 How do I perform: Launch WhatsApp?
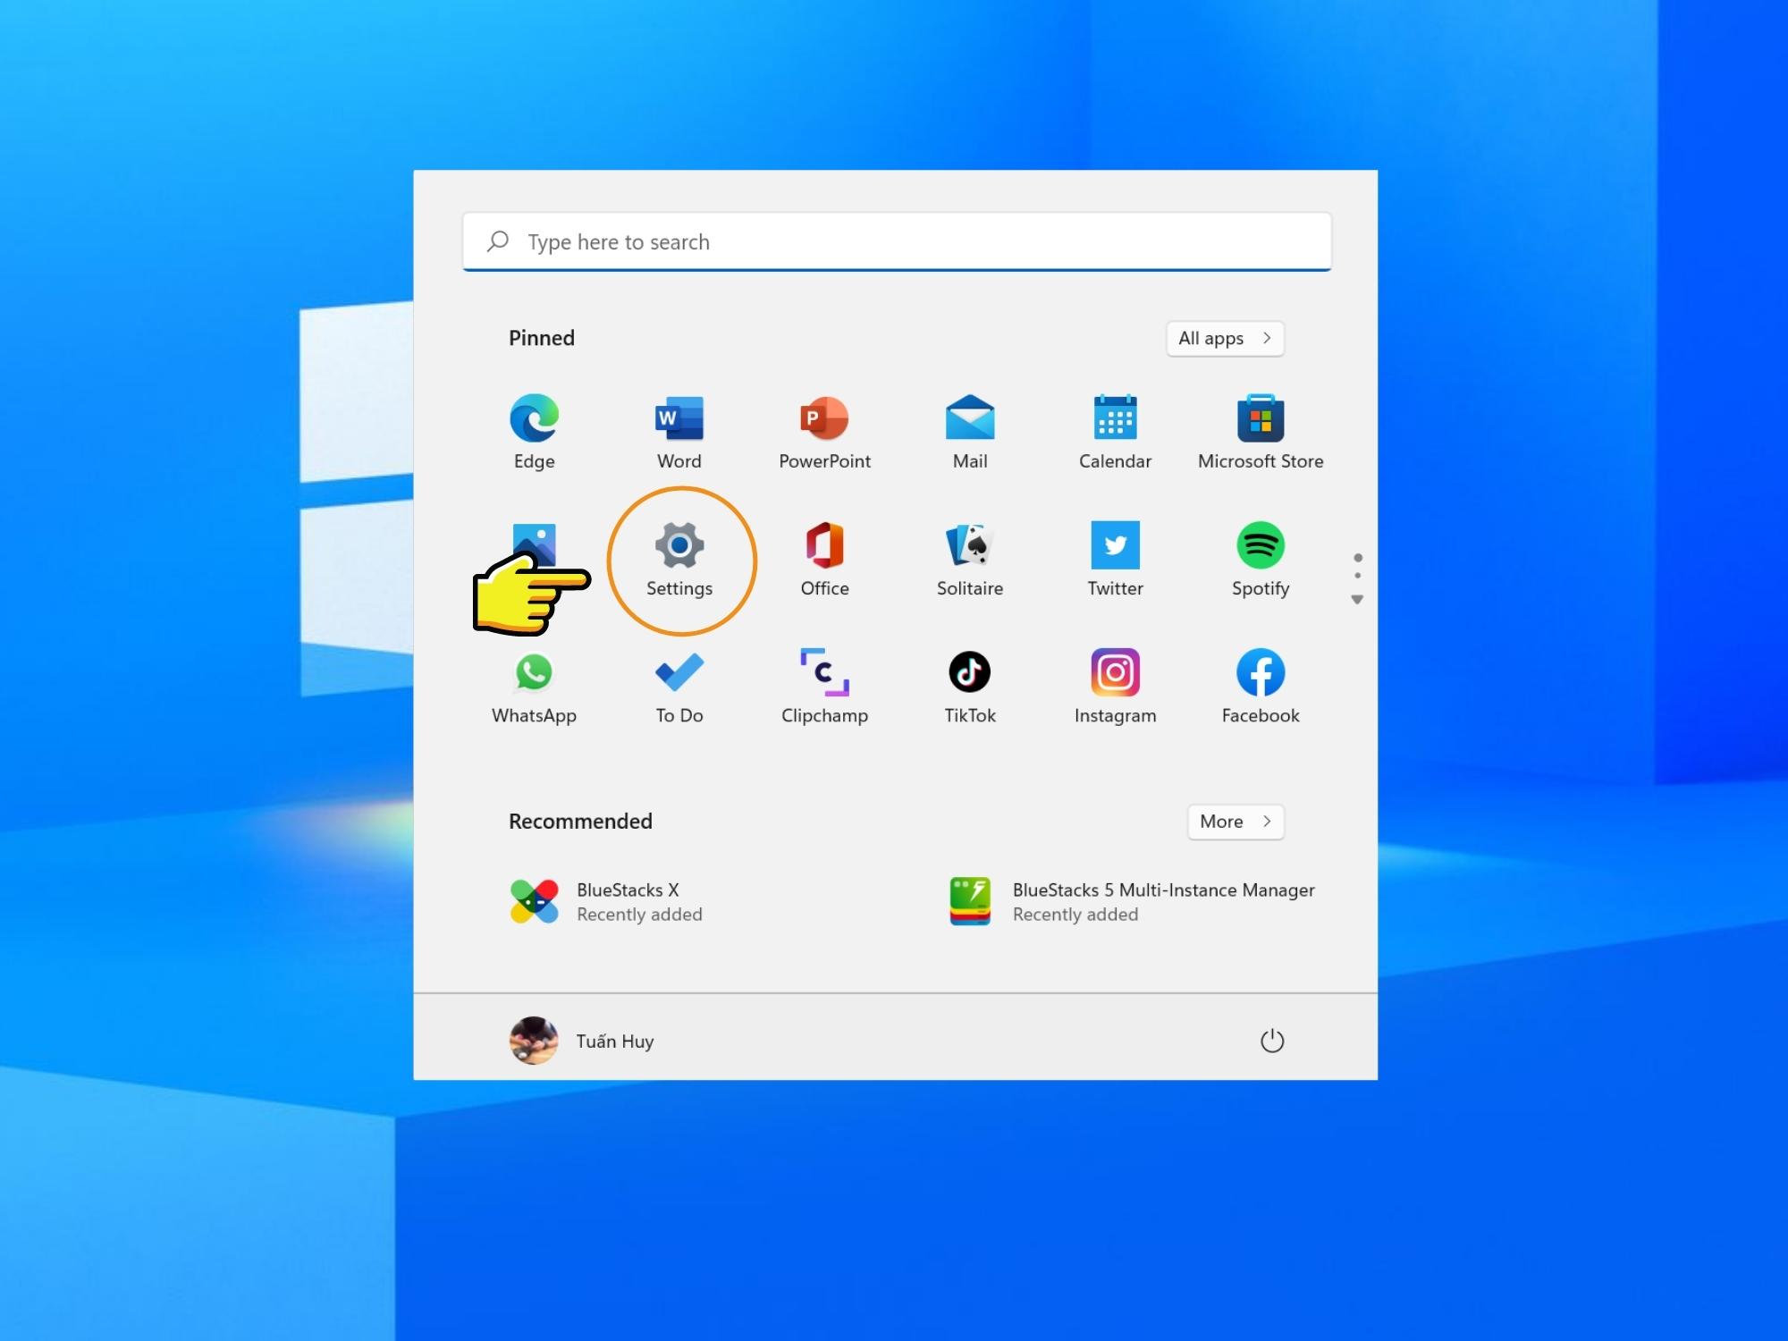[534, 683]
